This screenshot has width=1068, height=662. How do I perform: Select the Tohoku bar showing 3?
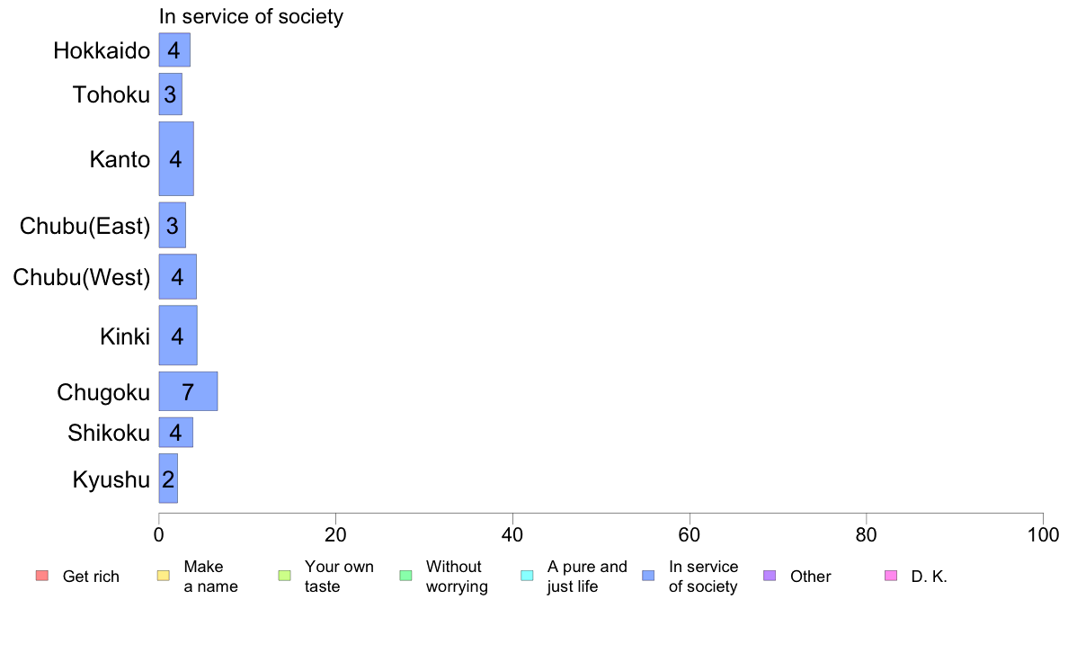pyautogui.click(x=170, y=94)
